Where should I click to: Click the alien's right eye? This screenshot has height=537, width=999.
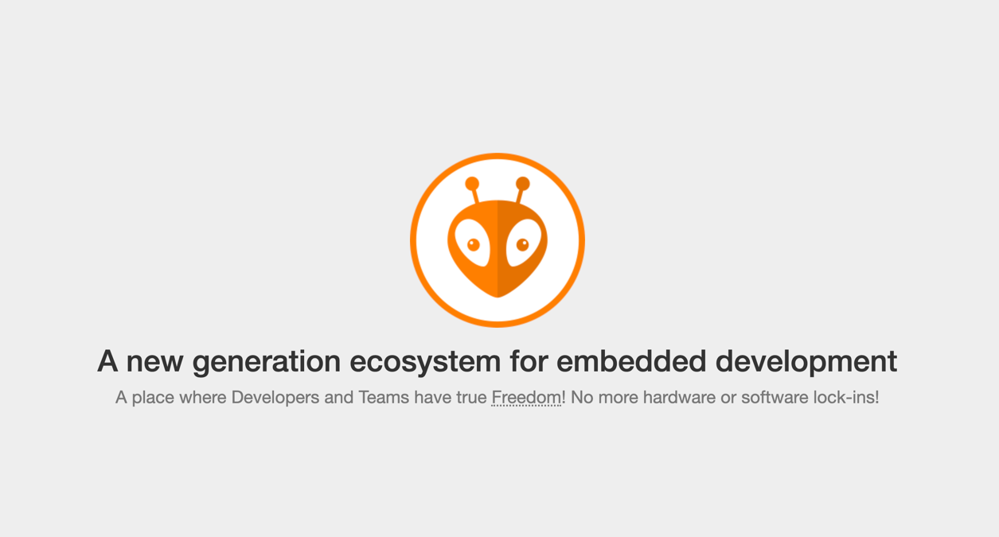523,243
